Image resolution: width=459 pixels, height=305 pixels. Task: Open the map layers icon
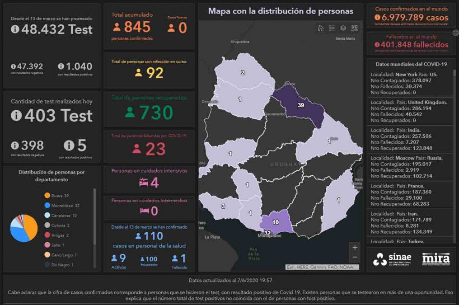pyautogui.click(x=343, y=28)
